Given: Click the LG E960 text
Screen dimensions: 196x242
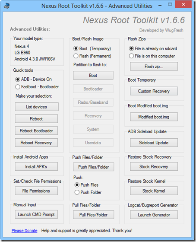Looking at the screenshot, I should [22, 53].
